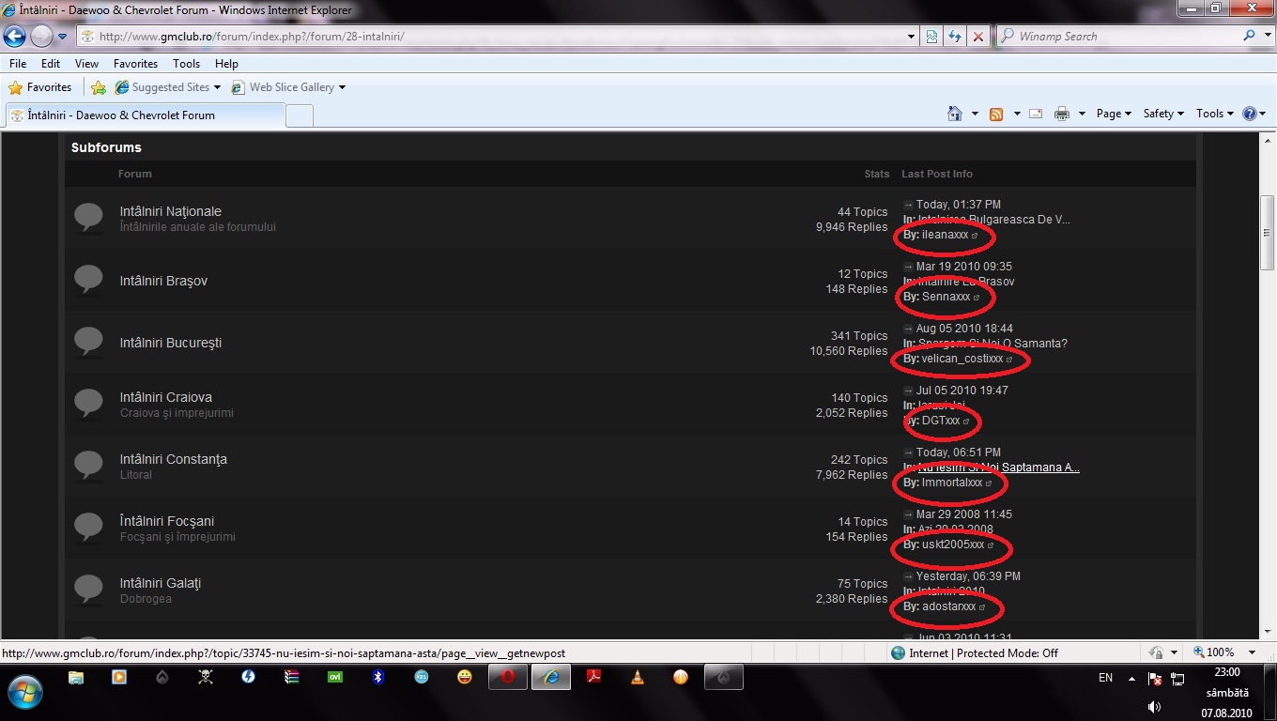1277x721 pixels.
Task: Click the Add to Favorites Bar icon
Action: tap(99, 87)
